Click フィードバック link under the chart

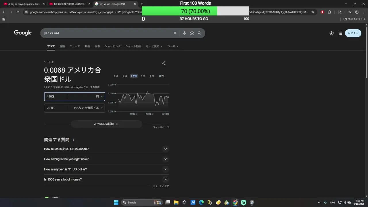(161, 127)
